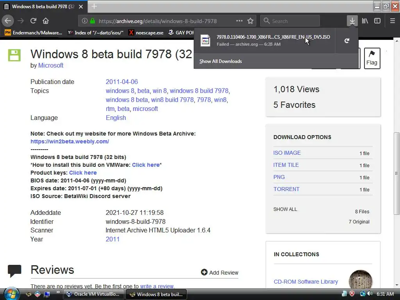Open the Windows Start orb
This screenshot has width=400, height=300.
11,294
